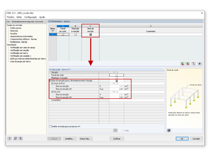The width and height of the screenshot is (212, 159).
Task: Toggle Área da secção checkbox in table
Action: click(x=91, y=35)
